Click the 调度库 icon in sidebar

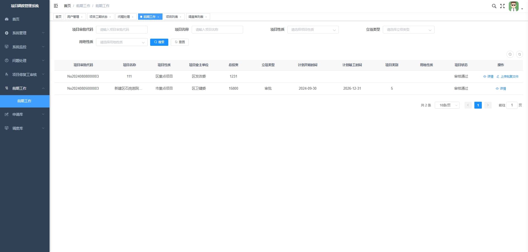pos(7,128)
